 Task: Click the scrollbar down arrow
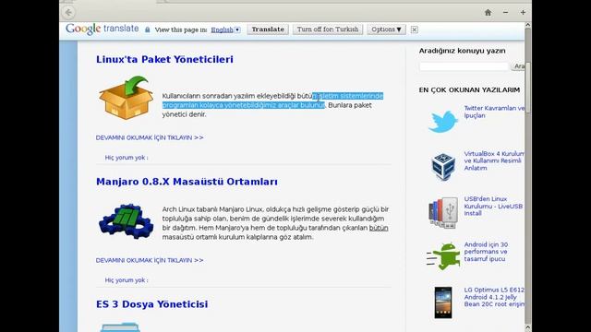[527, 328]
